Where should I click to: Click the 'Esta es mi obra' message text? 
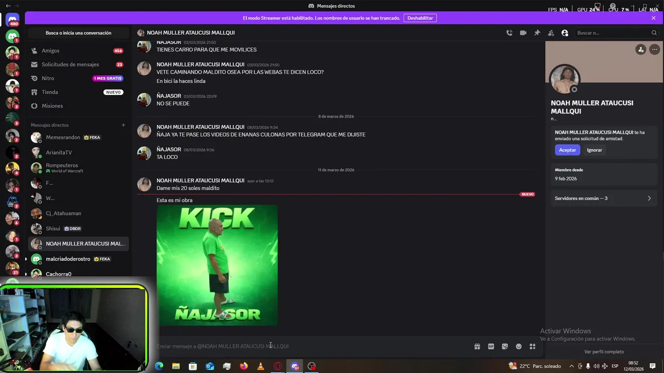click(174, 200)
